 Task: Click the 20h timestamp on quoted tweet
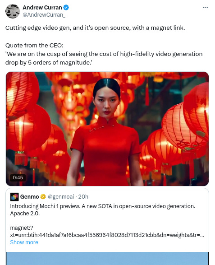[83, 197]
